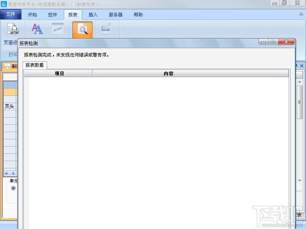Go to previous sheet navigation arrow
This screenshot has height=229, width=306.
[13, 173]
